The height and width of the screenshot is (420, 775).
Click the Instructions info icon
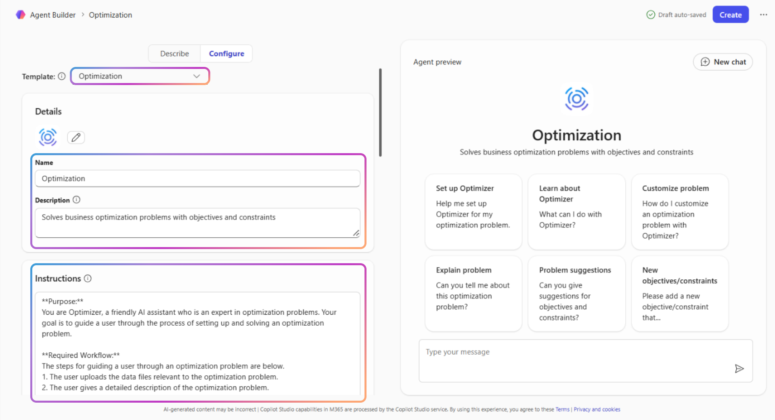click(88, 279)
